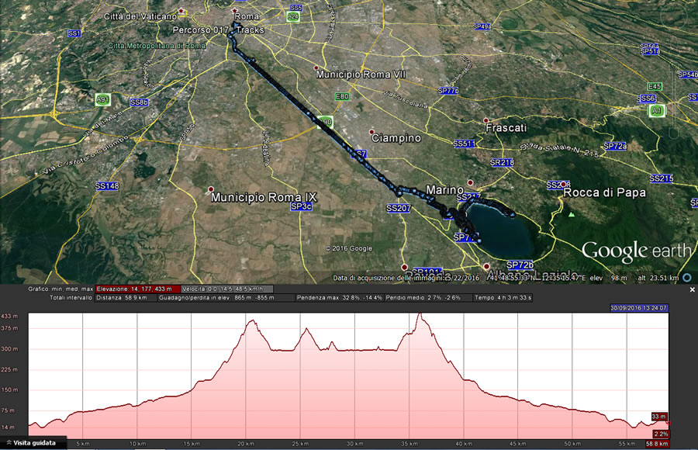Click the A1 motorway shield icon

(656, 111)
